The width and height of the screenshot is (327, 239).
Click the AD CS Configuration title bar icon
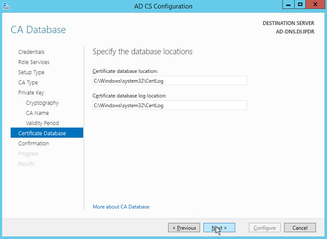pyautogui.click(x=6, y=6)
